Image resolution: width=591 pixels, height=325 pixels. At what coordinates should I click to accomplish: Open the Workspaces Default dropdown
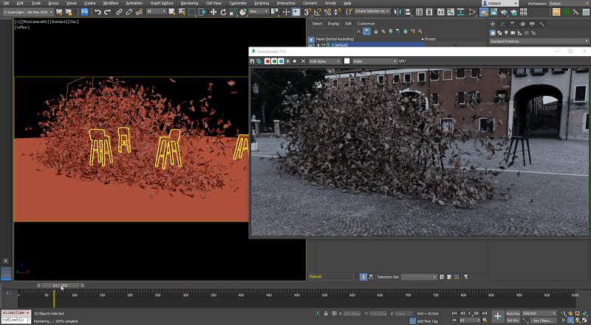pos(568,4)
